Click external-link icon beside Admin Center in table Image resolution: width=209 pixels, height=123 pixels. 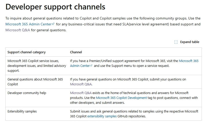point(91,66)
